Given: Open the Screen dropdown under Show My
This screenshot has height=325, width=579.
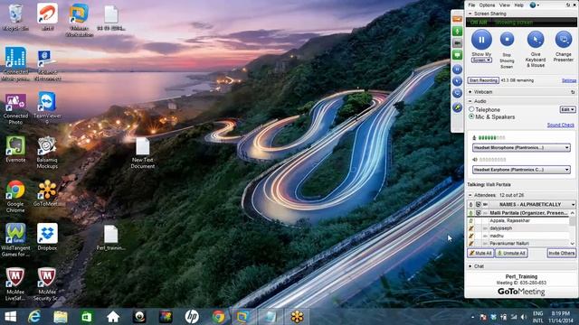Looking at the screenshot, I should coord(481,60).
